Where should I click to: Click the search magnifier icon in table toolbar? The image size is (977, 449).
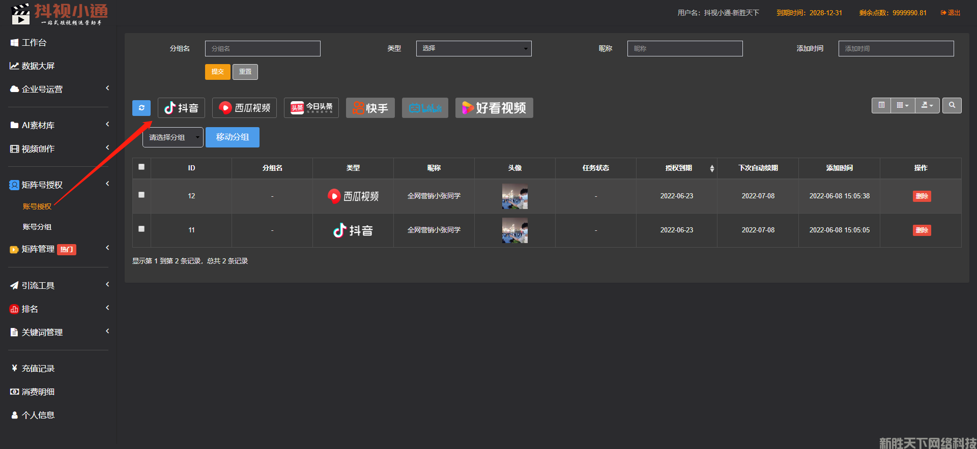point(952,105)
